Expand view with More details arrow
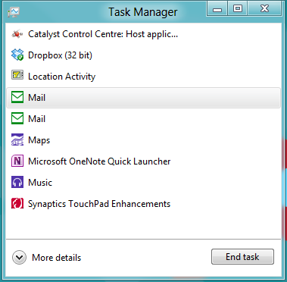Viewport: 287px width, 282px height. click(x=19, y=258)
